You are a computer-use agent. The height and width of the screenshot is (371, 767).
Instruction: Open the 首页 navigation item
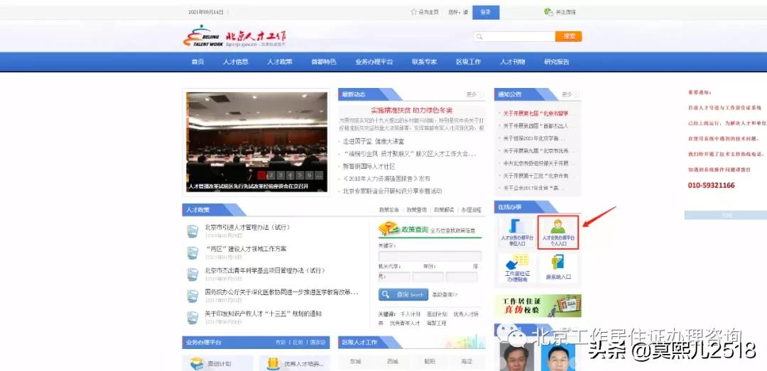tap(197, 62)
